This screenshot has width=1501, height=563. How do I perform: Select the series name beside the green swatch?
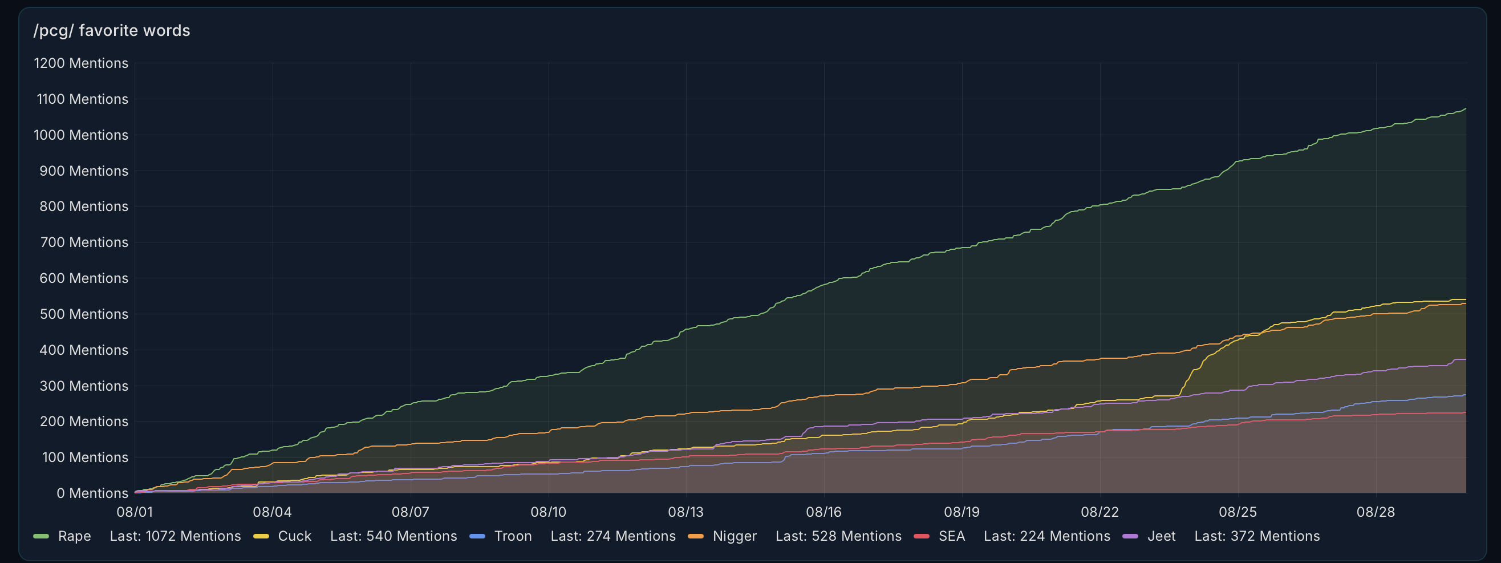pyautogui.click(x=75, y=536)
